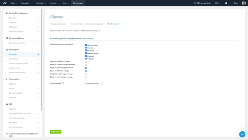Expand the Dienstplan menu in top bar

[x=26, y=3]
